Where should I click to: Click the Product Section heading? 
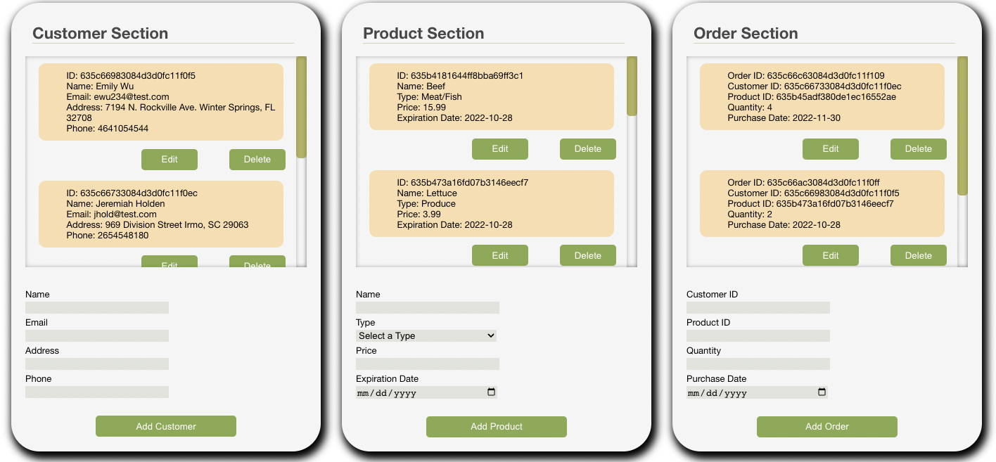tap(423, 33)
